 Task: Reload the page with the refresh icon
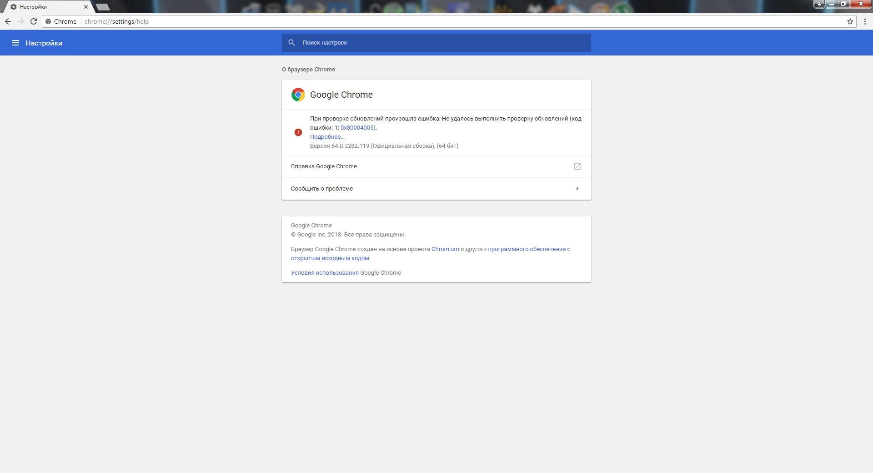(x=34, y=21)
